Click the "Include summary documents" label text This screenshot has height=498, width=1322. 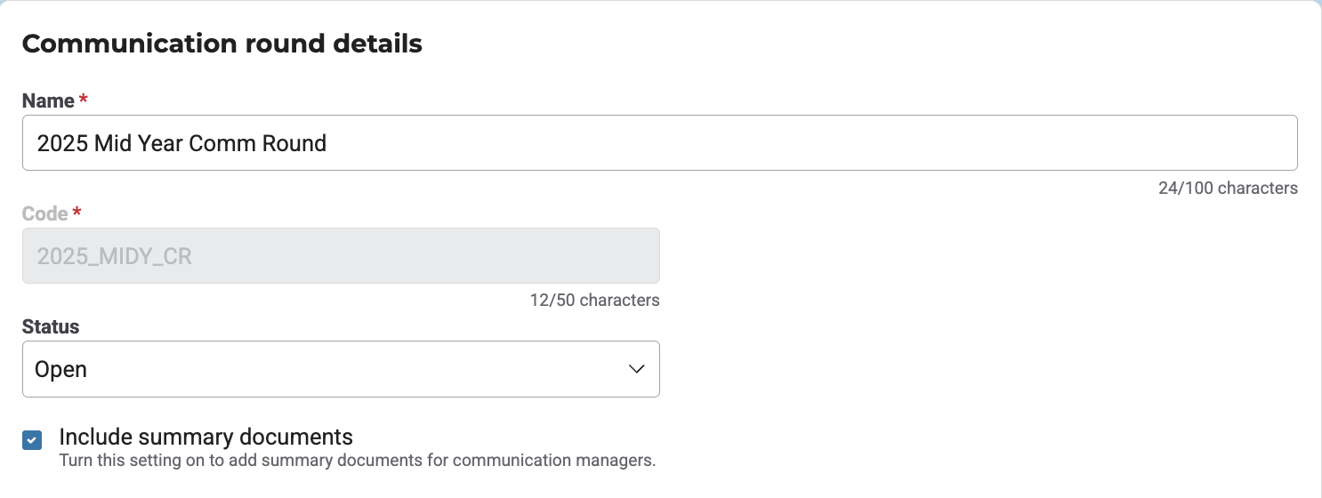[x=206, y=438]
